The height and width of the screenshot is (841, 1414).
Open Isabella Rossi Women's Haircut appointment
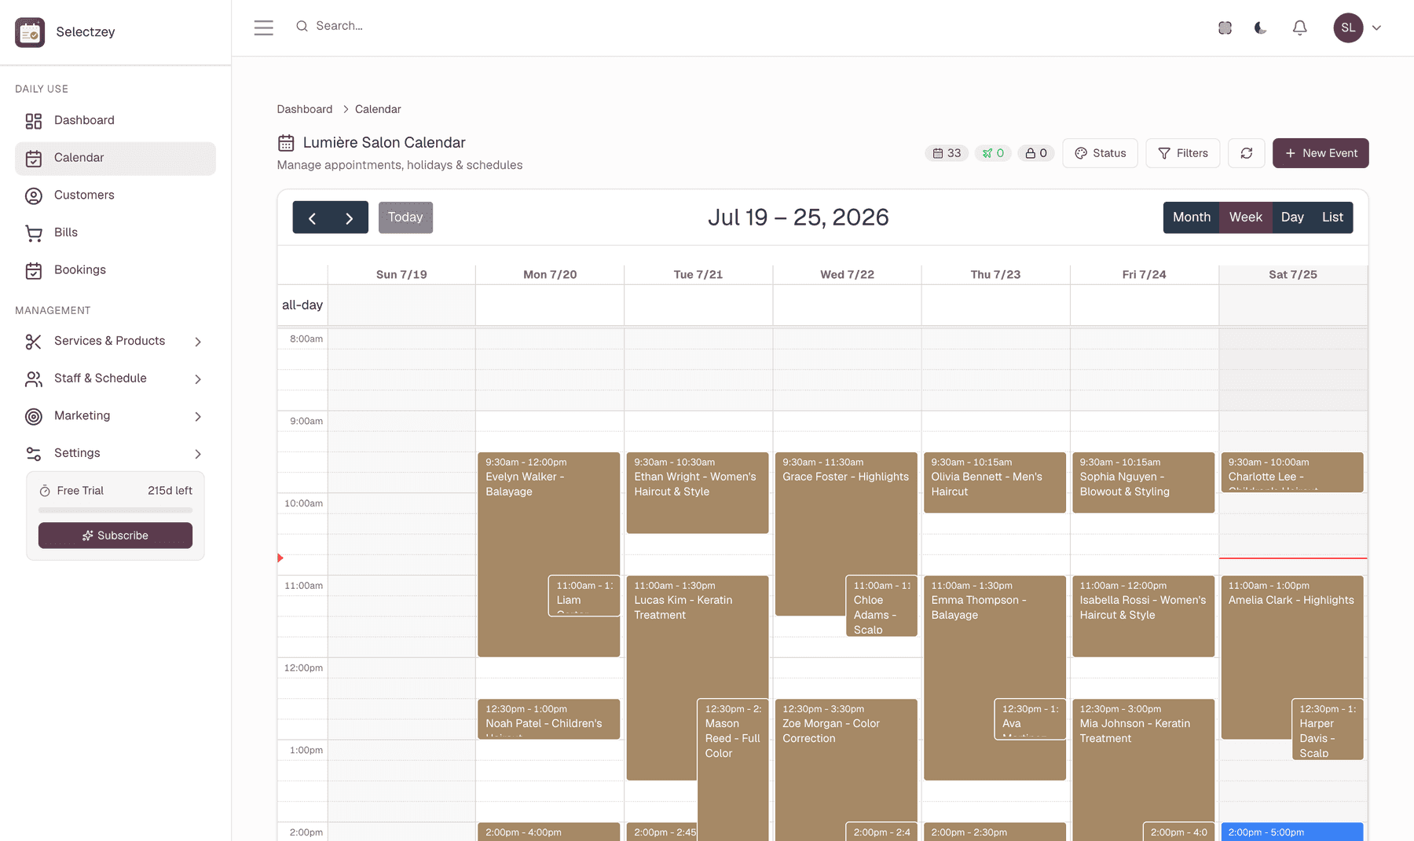[x=1144, y=616]
